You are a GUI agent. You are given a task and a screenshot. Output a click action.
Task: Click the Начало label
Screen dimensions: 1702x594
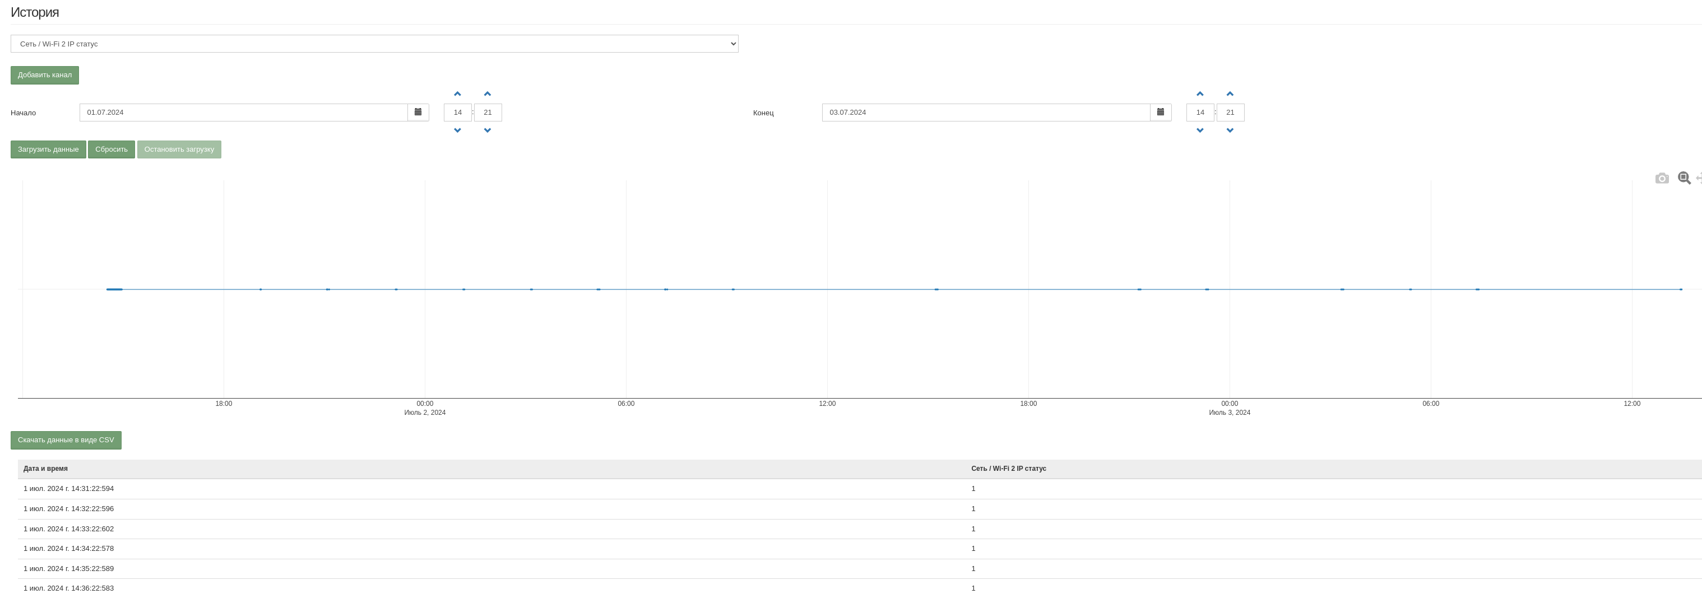point(23,113)
